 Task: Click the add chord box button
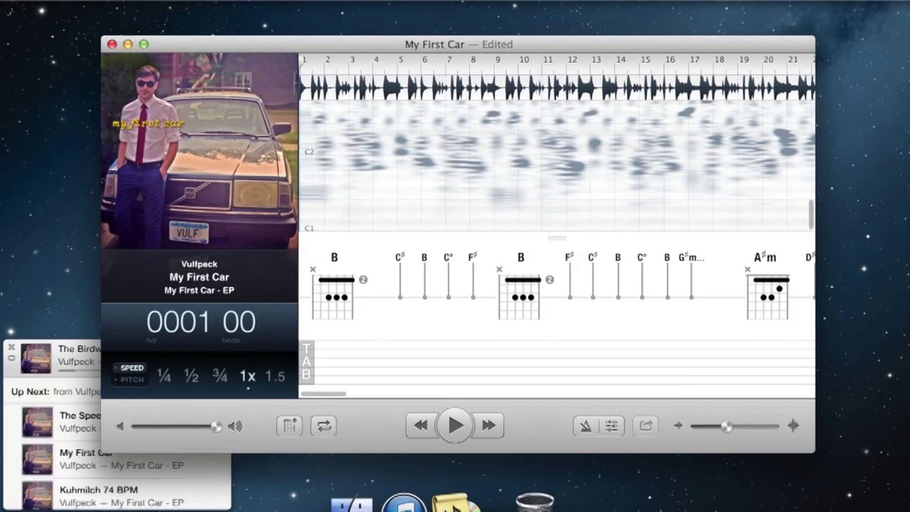[x=290, y=426]
